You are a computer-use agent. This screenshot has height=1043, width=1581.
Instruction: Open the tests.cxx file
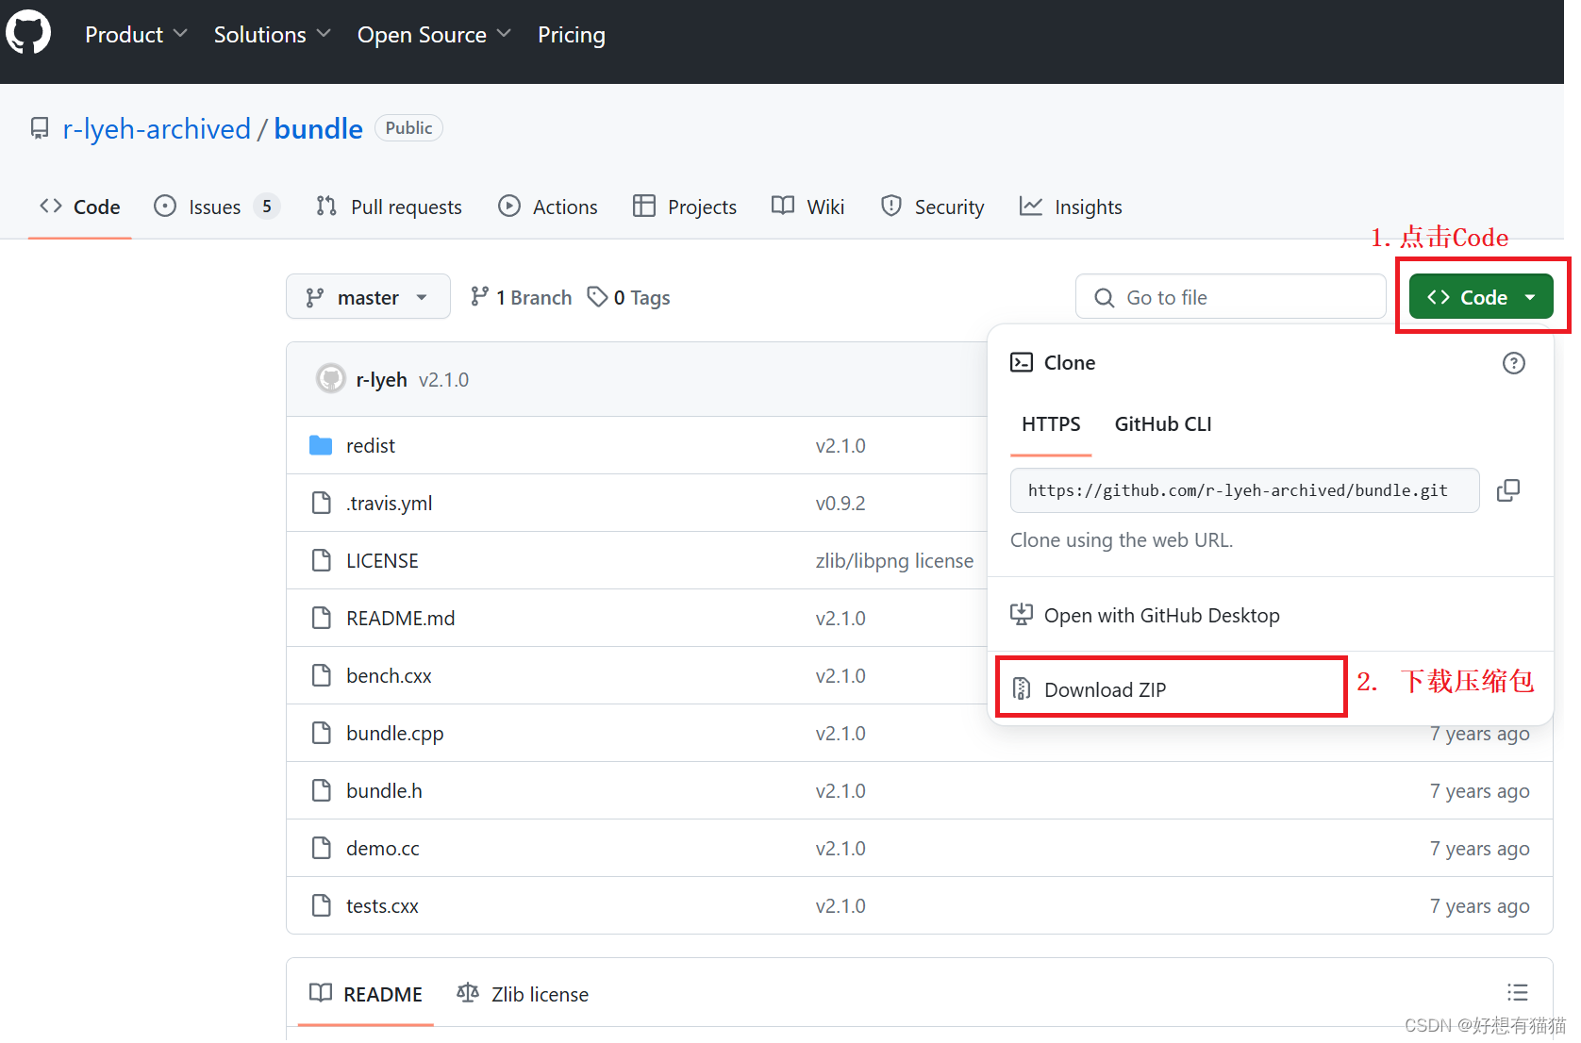(x=382, y=905)
